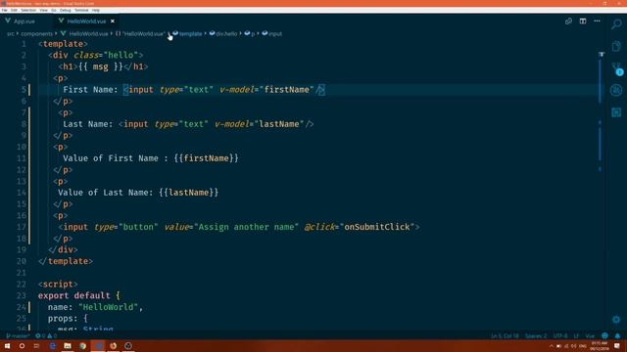Click the Split Editor icon
Viewport: 627px width, 352px height.
[583, 22]
